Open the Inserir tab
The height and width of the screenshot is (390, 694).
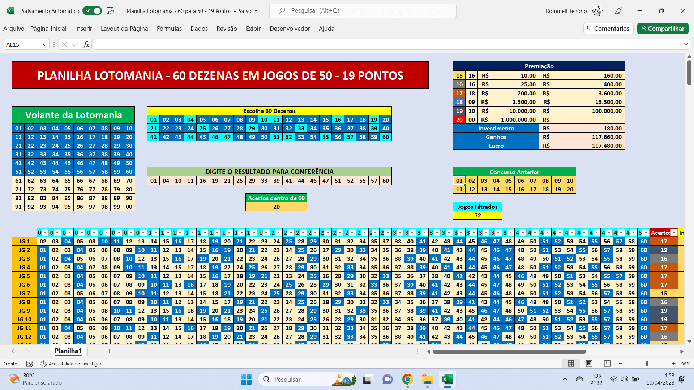point(83,29)
